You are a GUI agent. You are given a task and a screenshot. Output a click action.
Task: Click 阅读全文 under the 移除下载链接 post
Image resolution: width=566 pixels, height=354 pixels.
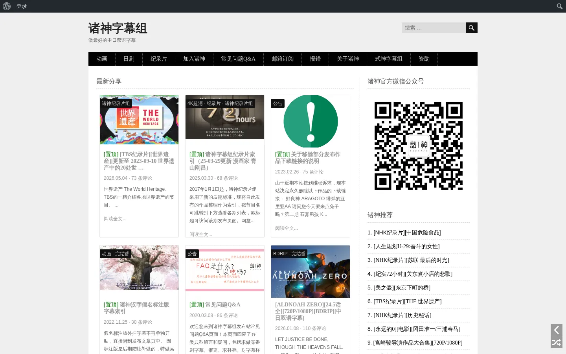point(287,228)
